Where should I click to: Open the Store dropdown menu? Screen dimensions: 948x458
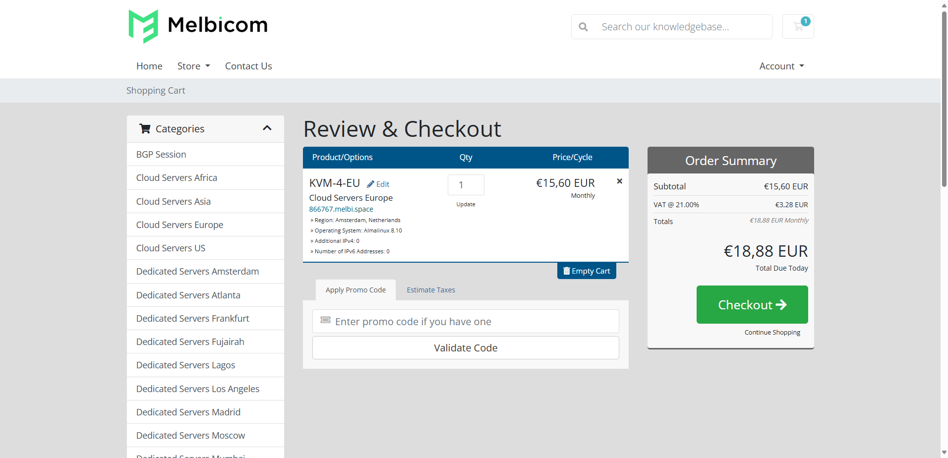pyautogui.click(x=193, y=66)
